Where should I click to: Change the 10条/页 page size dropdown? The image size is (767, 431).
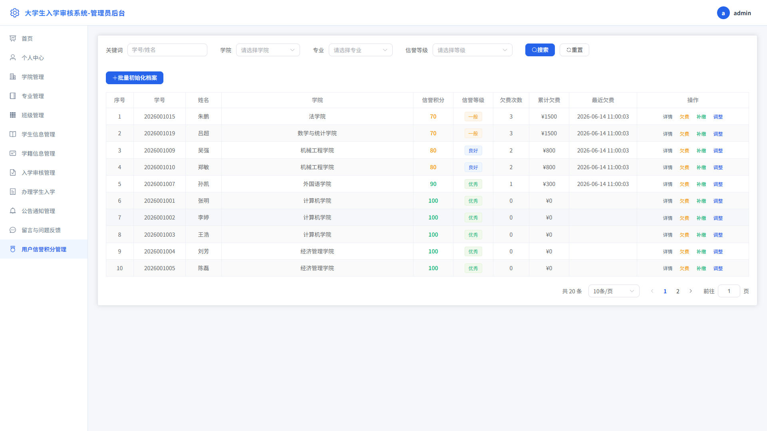pos(614,291)
